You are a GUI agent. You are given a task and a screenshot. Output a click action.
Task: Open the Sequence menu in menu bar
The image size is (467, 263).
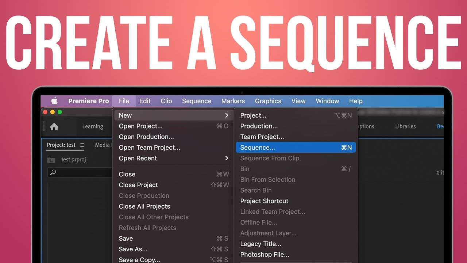(197, 101)
